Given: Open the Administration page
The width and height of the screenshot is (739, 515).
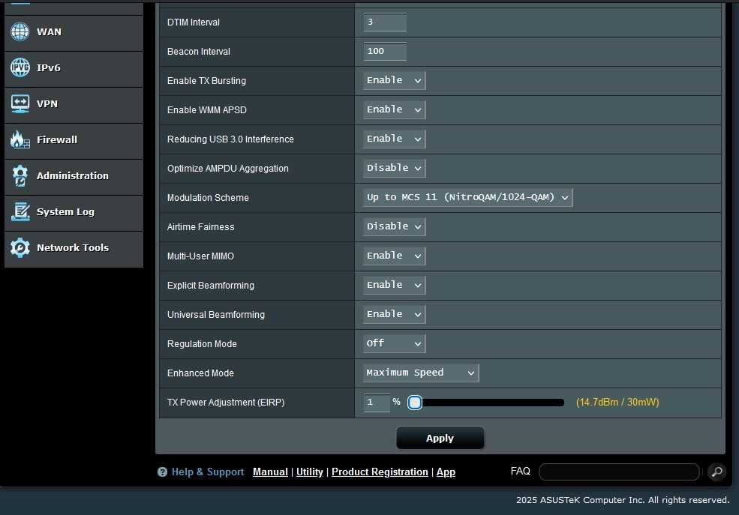Looking at the screenshot, I should pyautogui.click(x=74, y=176).
